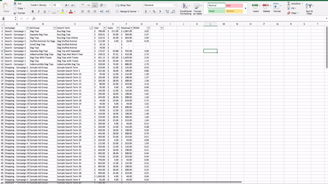Image resolution: width=328 pixels, height=184 pixels.
Task: Apply percent style
Action: coord(154,11)
